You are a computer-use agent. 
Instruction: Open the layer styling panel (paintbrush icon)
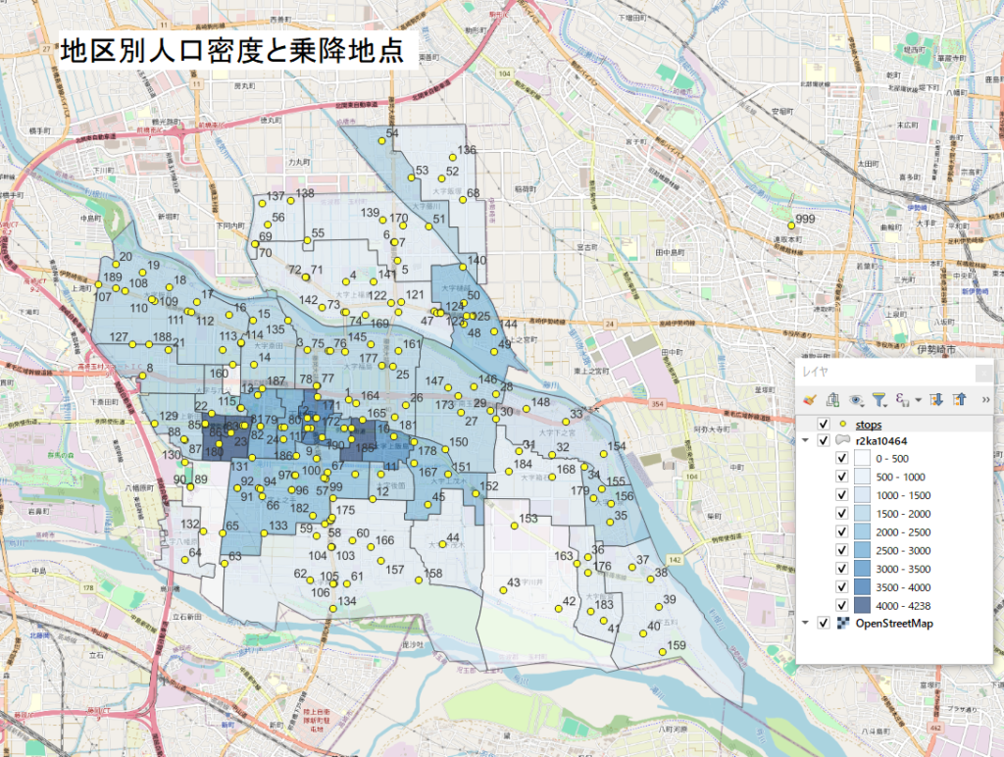click(x=809, y=399)
